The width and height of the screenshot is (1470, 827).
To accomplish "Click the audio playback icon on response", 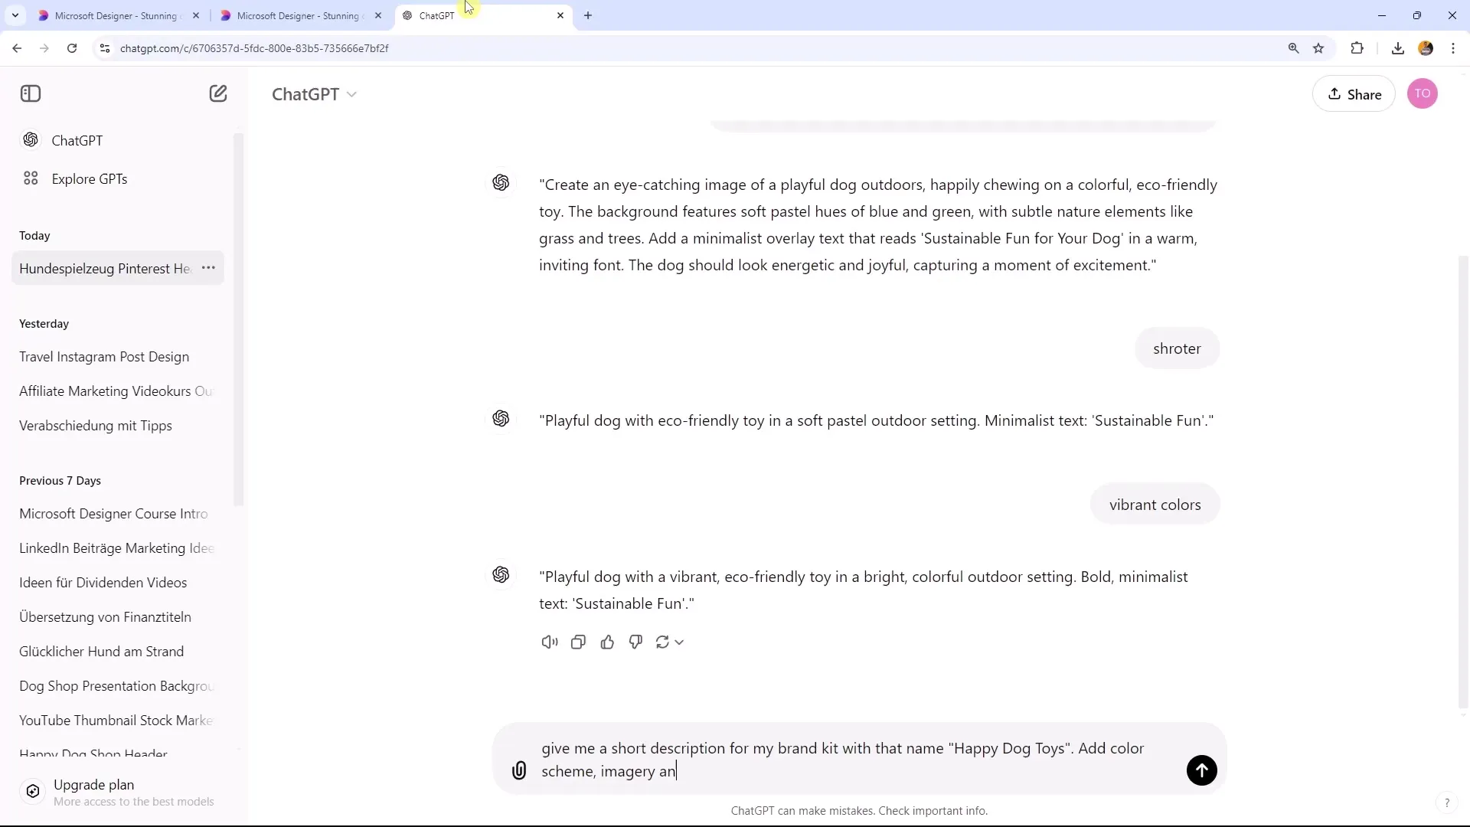I will point(549,641).
